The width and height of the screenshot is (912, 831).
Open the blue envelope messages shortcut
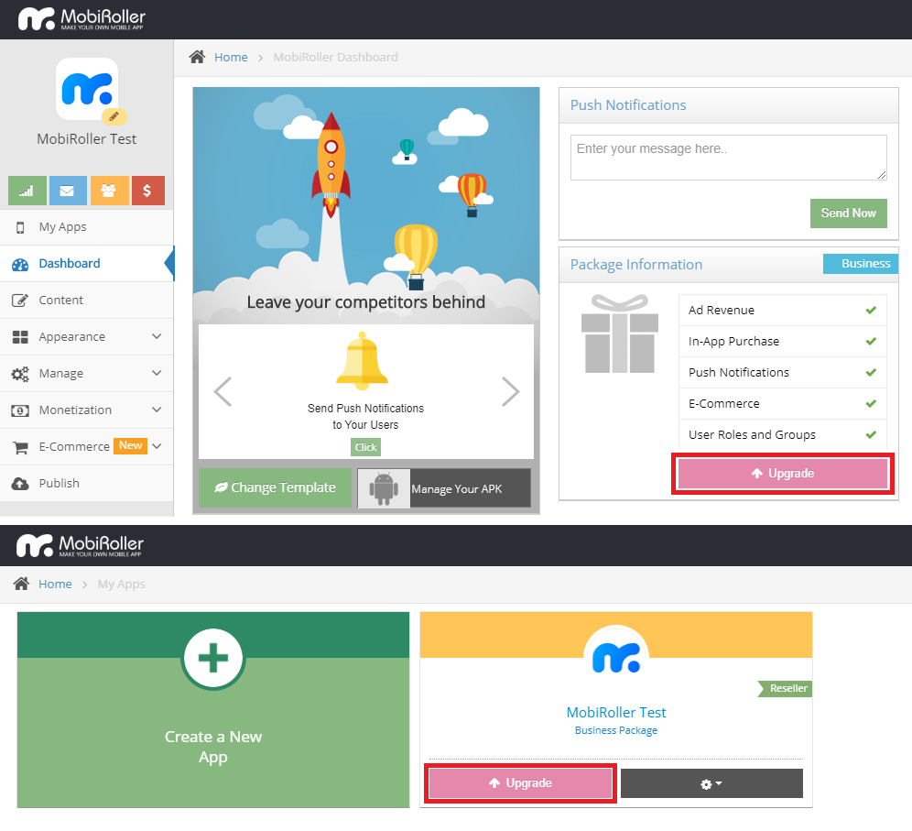(68, 191)
